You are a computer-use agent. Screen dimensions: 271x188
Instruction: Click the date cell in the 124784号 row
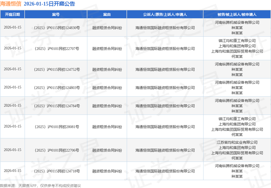tap(12, 105)
